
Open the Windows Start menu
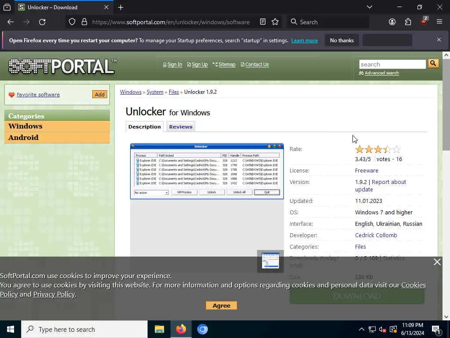[x=11, y=329]
